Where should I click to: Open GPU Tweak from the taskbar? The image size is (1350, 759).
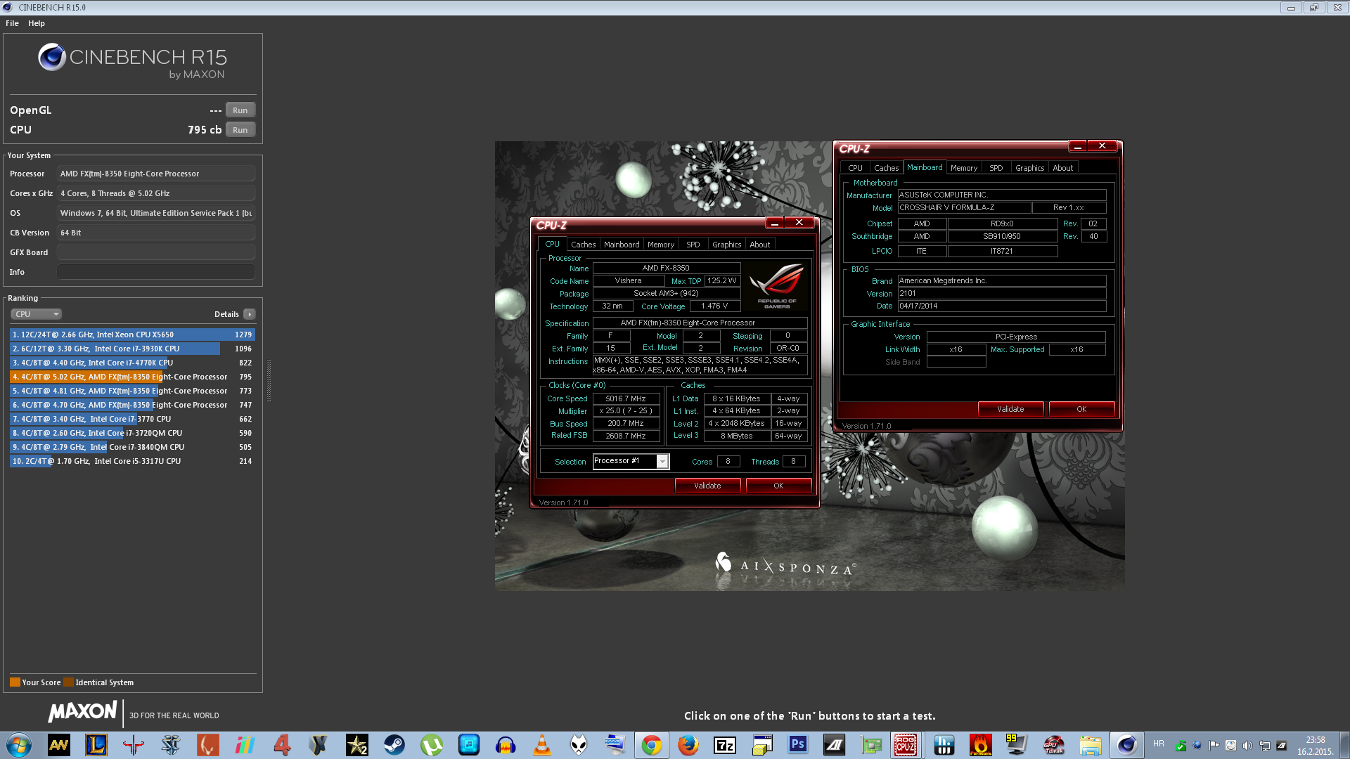pos(1054,745)
